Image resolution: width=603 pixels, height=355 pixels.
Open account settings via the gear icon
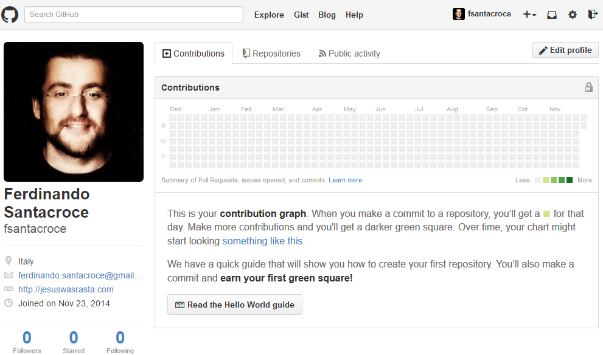pyautogui.click(x=572, y=14)
